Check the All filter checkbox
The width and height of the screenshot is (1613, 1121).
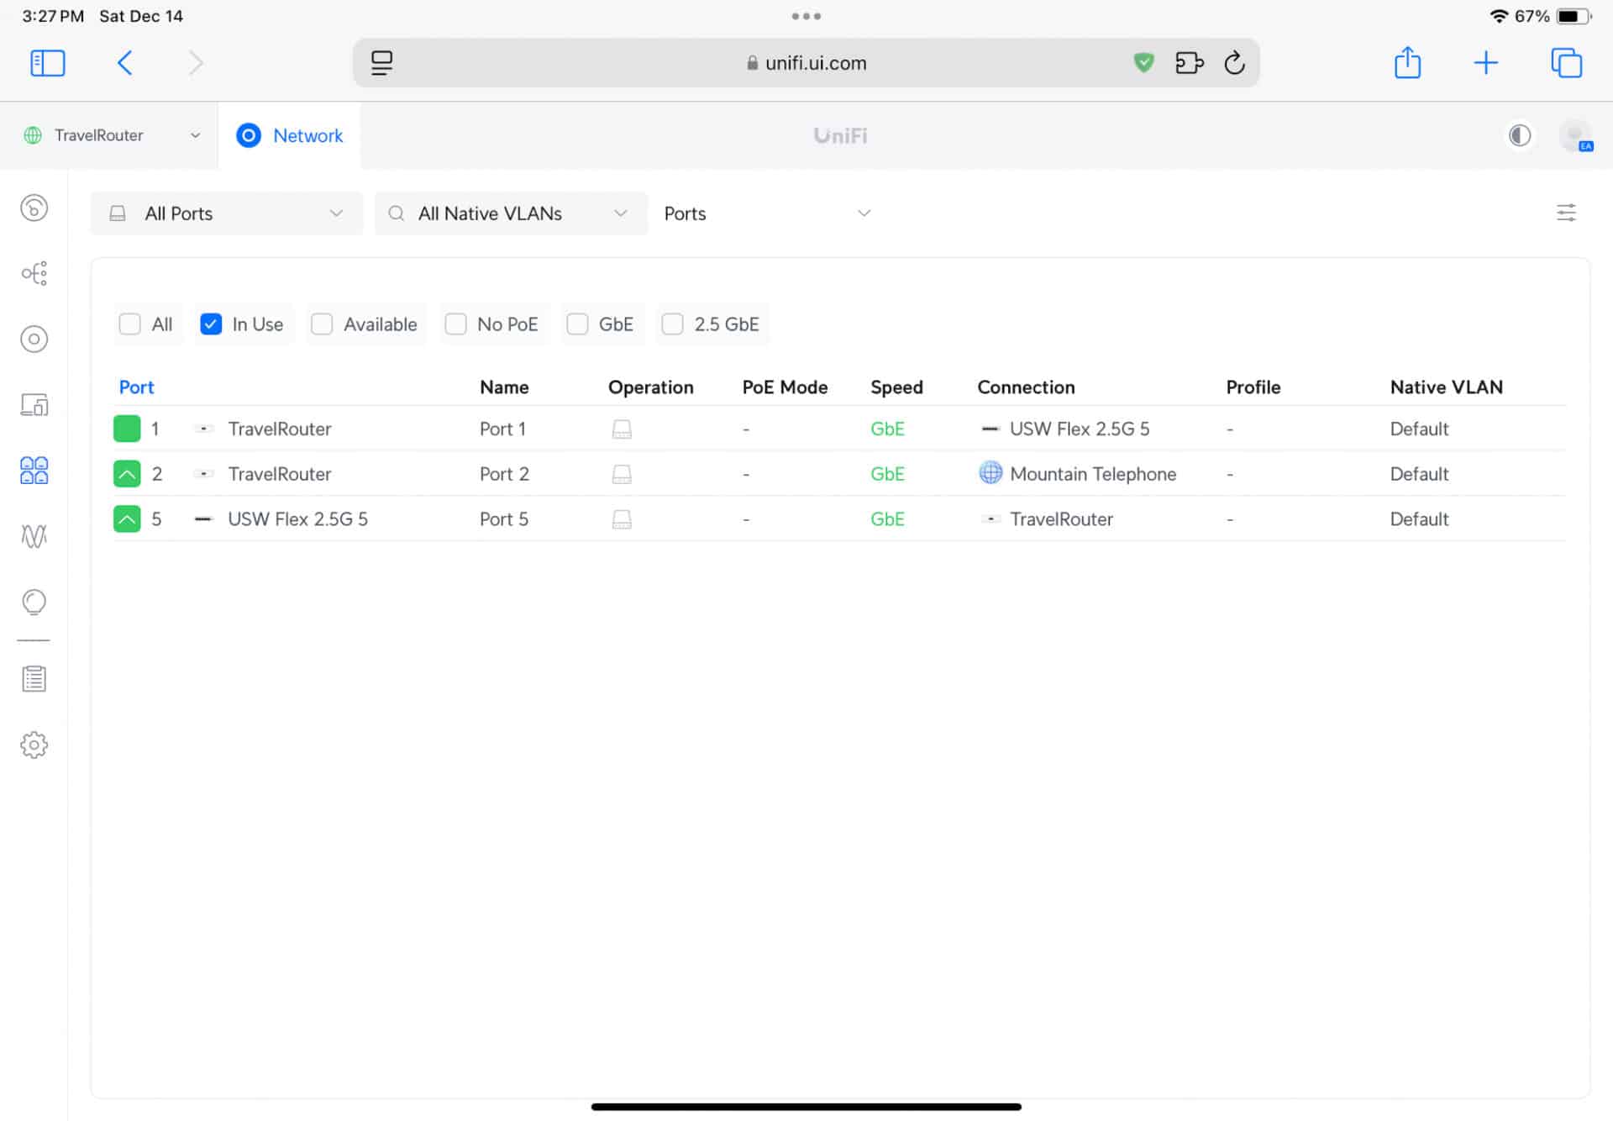[129, 324]
